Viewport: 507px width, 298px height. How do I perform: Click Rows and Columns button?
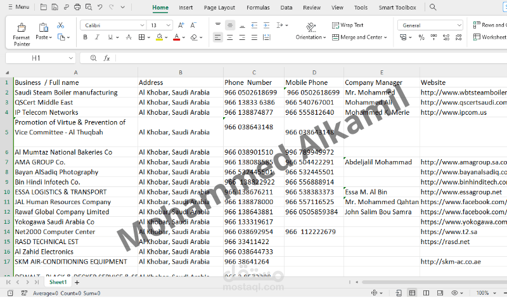click(x=489, y=25)
